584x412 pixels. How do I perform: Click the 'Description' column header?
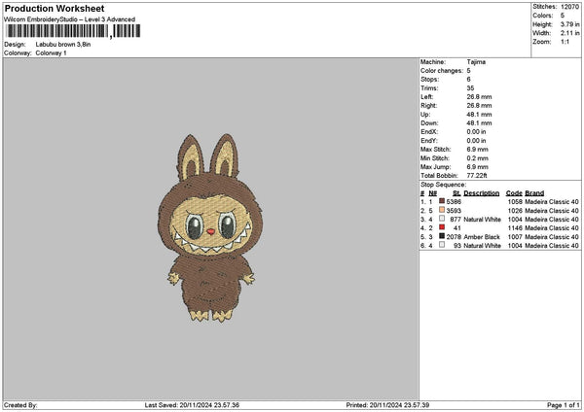(482, 193)
